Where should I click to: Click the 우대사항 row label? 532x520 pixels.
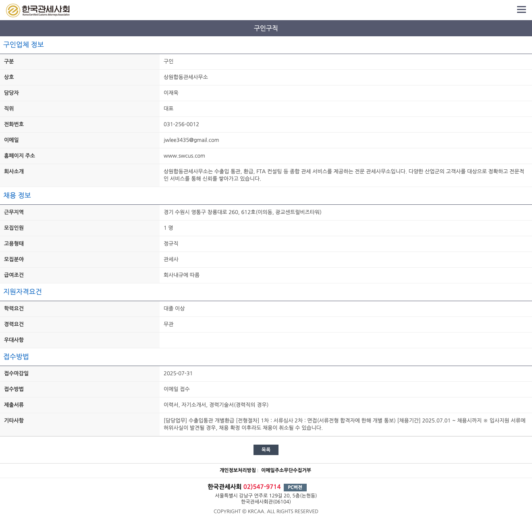click(14, 340)
